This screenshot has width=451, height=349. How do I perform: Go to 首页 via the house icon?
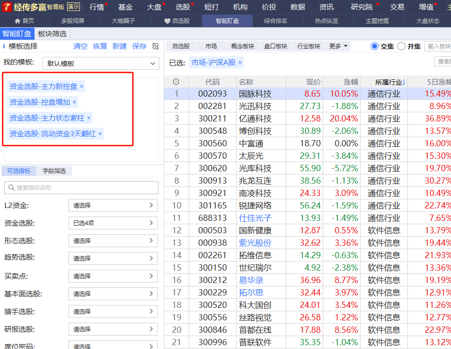(18, 21)
